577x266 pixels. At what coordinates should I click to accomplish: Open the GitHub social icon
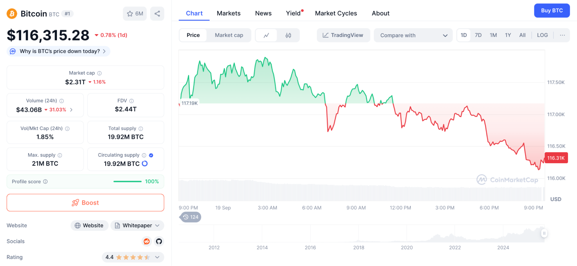coord(159,241)
